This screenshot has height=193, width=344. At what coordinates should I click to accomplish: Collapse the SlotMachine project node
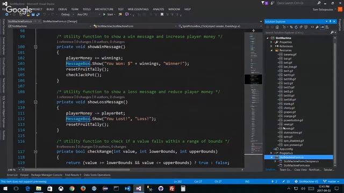[268, 38]
